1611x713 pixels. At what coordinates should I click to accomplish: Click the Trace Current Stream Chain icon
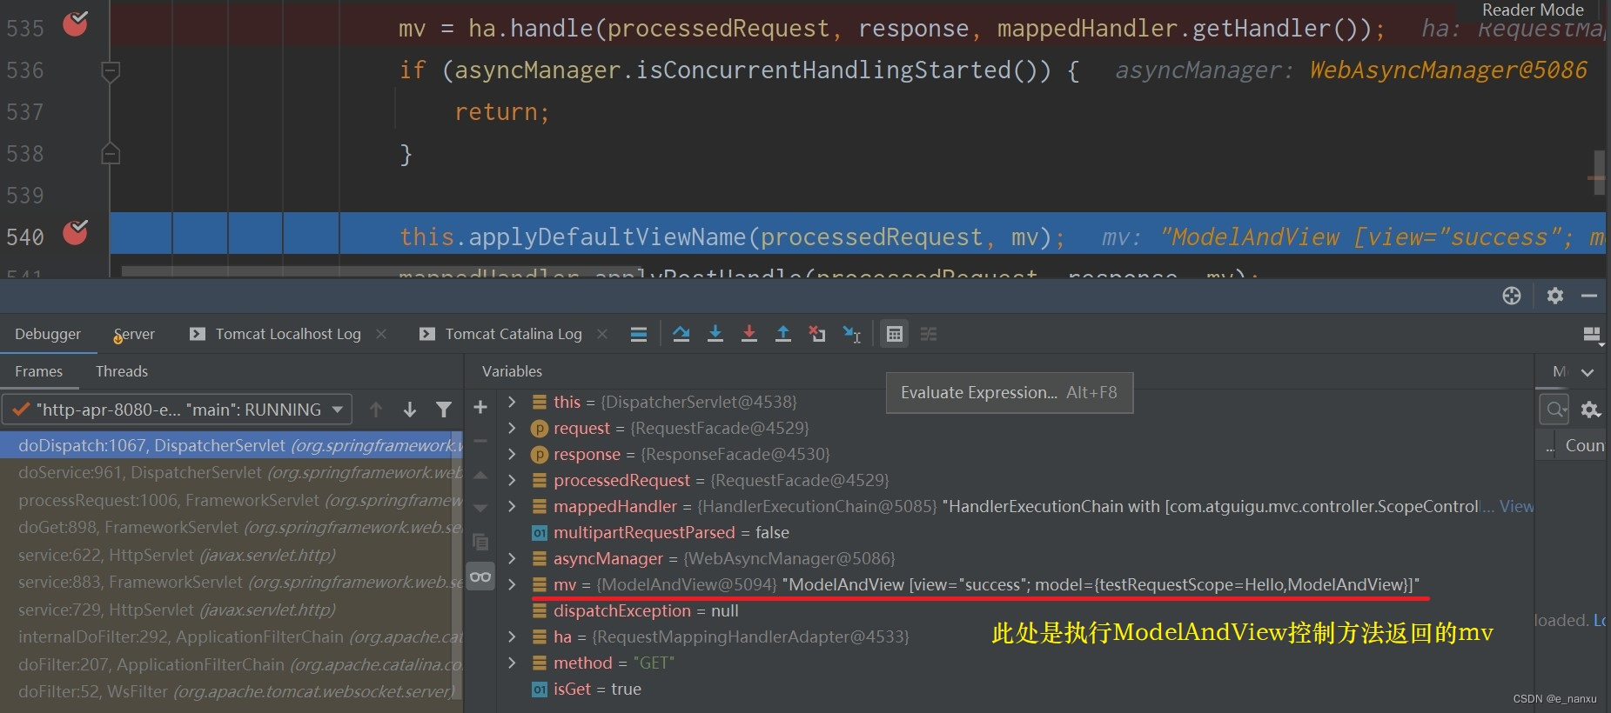pos(929,334)
